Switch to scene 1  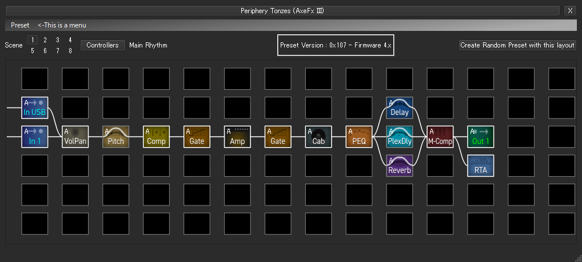click(33, 40)
